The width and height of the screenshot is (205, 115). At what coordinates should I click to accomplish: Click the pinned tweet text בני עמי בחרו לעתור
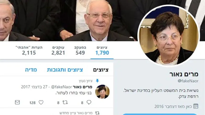pos(73,93)
